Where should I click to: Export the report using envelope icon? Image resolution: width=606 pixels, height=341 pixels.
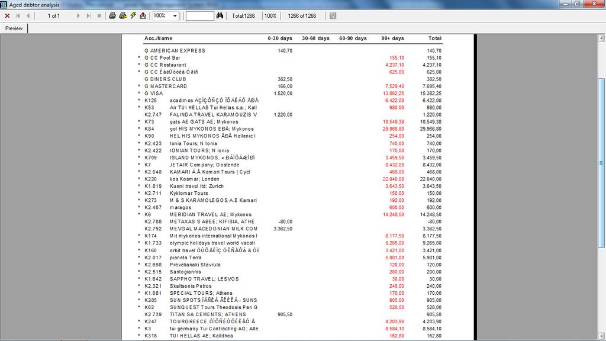[143, 16]
